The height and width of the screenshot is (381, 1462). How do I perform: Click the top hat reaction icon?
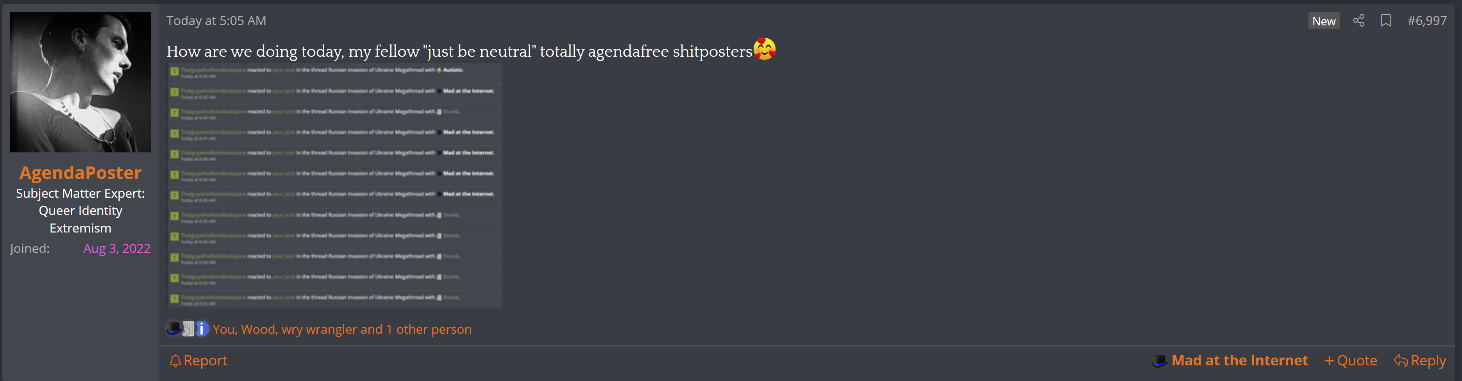tap(174, 328)
